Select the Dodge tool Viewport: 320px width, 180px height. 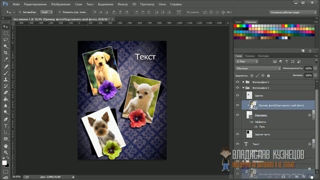5,112
